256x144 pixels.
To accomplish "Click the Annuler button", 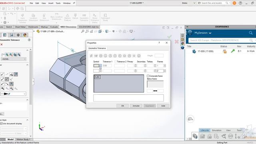I will coord(136,106).
